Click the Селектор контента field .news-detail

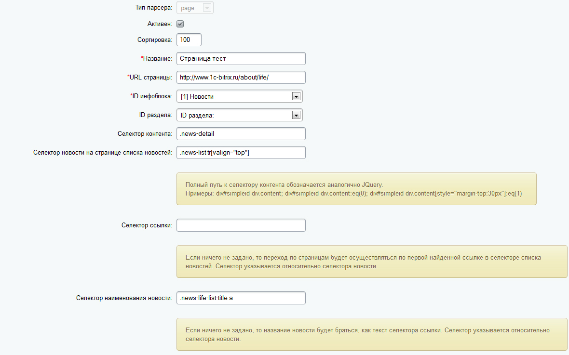[241, 134]
